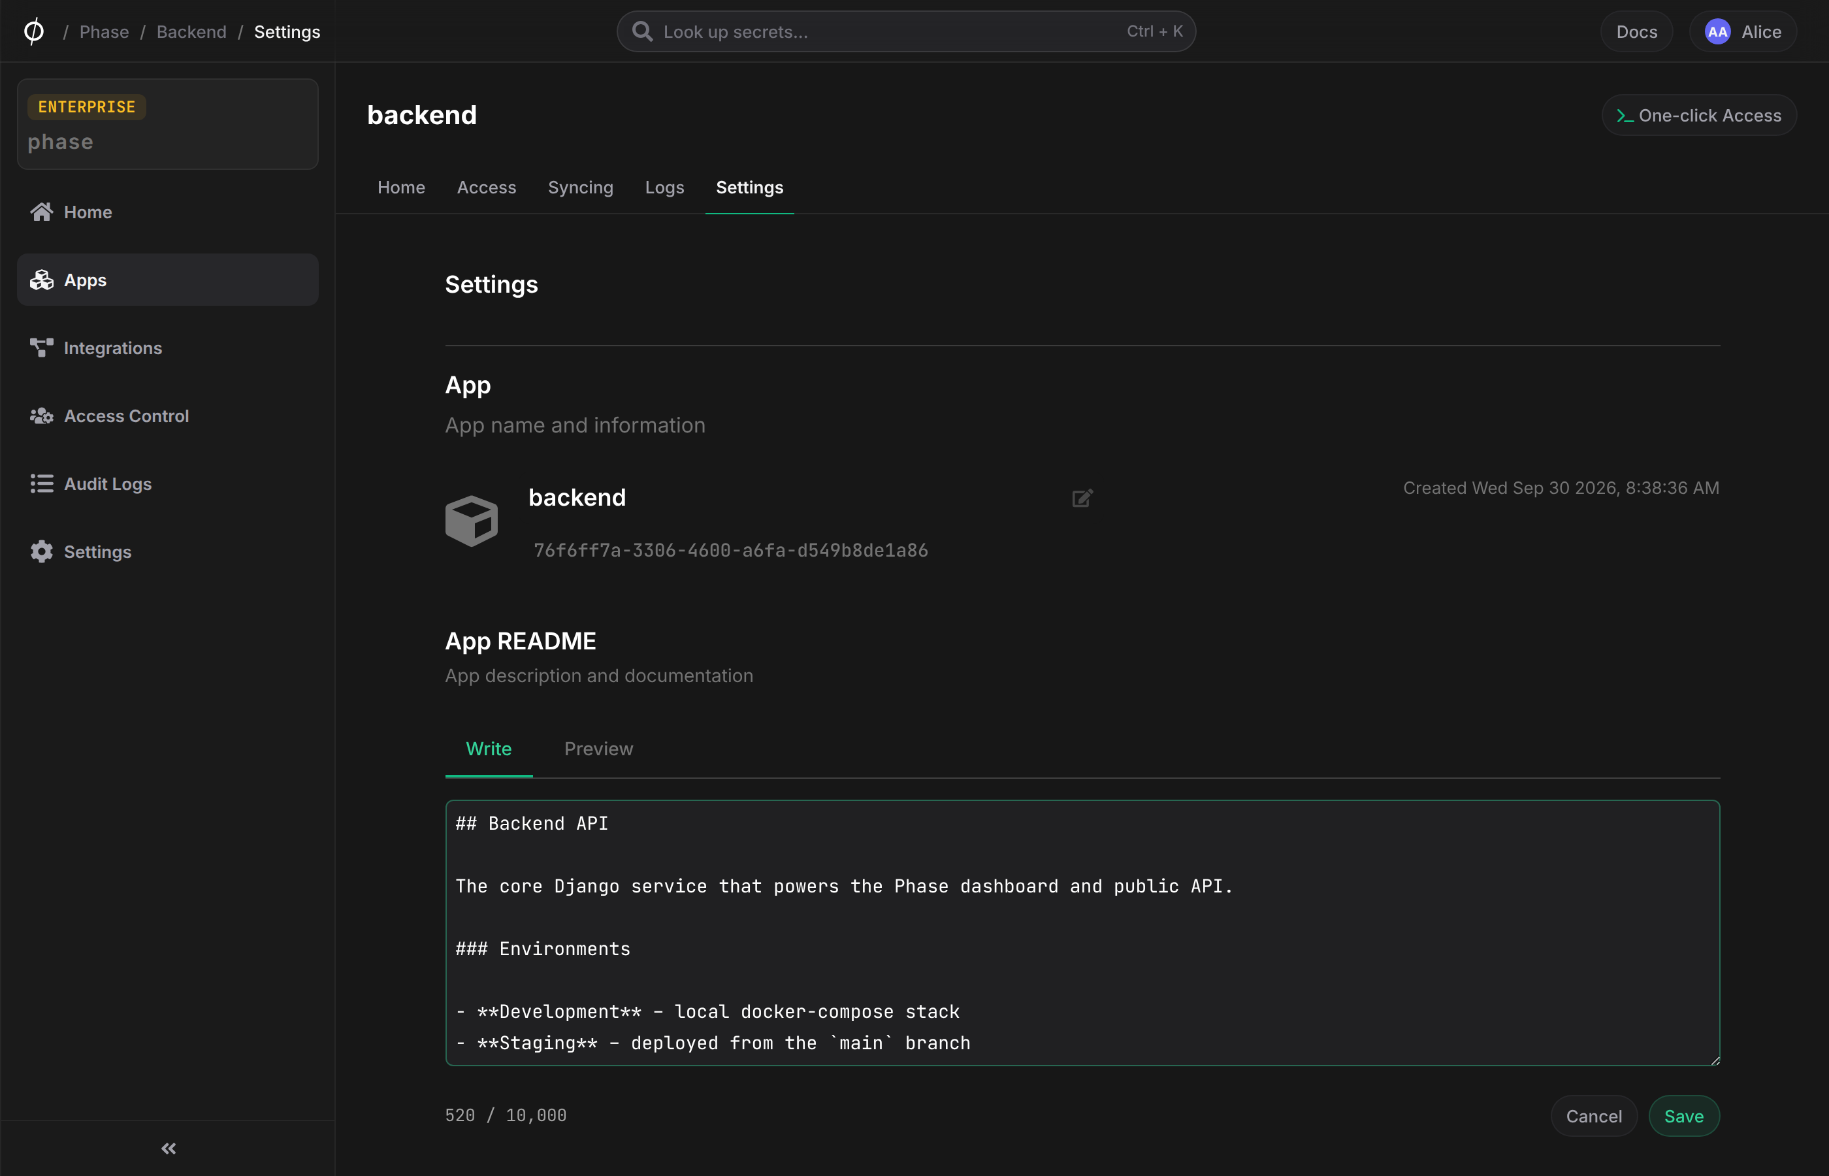Viewport: 1829px width, 1176px height.
Task: Click Alice's AA avatar icon
Action: (1717, 31)
